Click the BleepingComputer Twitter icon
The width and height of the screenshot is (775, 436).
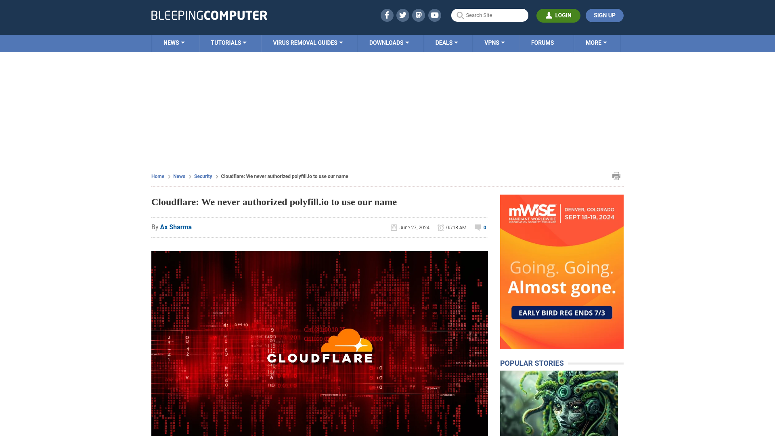click(402, 15)
